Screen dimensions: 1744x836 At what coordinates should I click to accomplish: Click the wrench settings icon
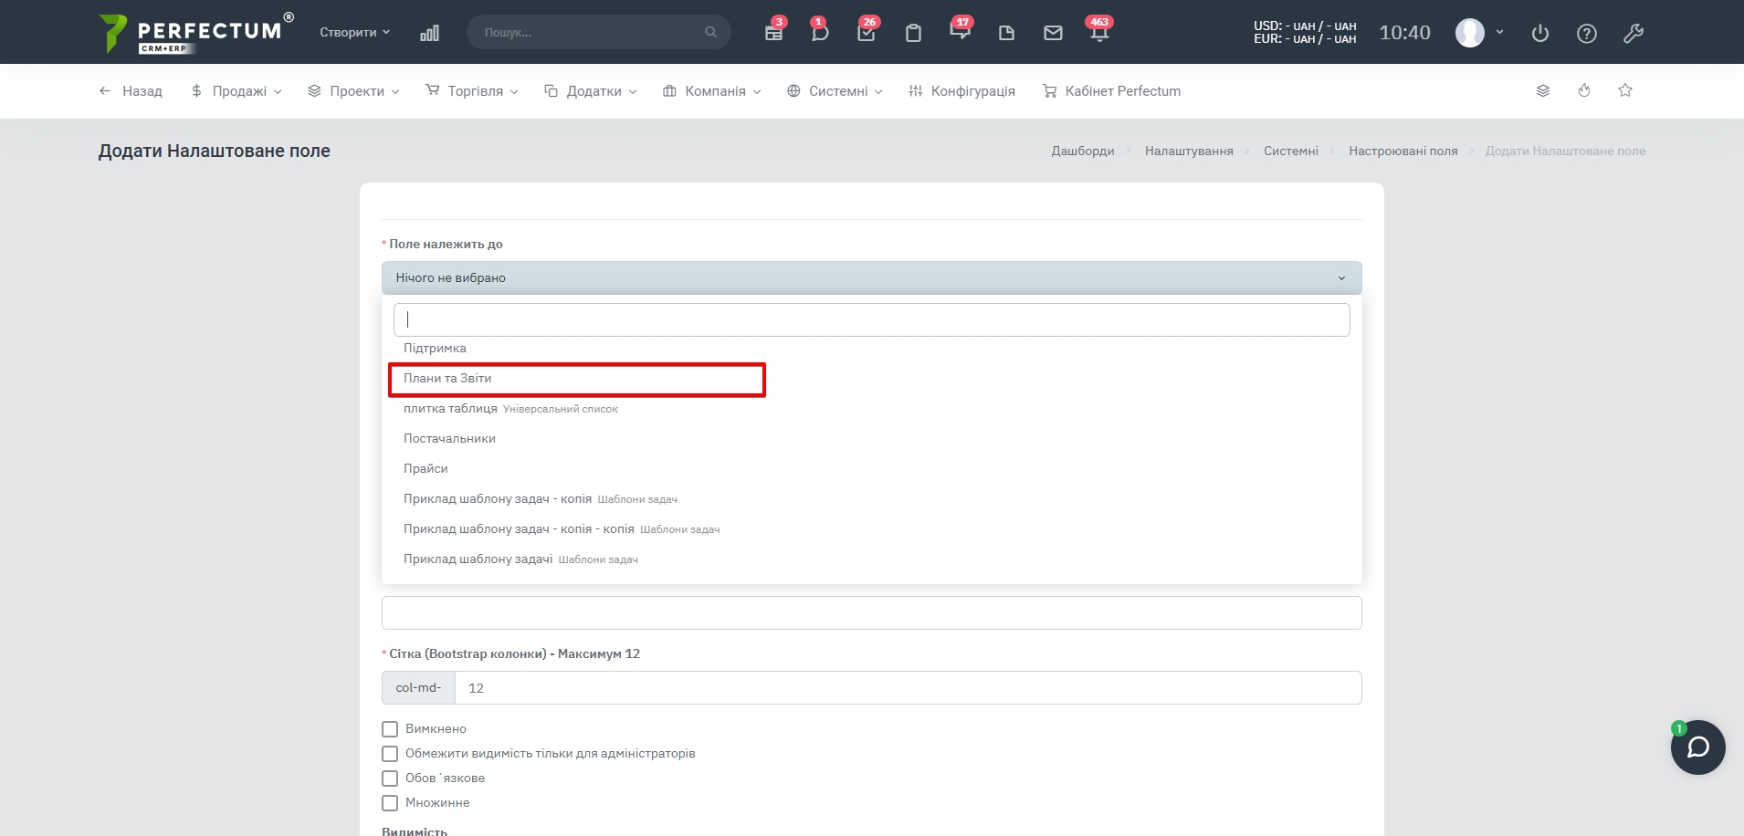[x=1634, y=34]
